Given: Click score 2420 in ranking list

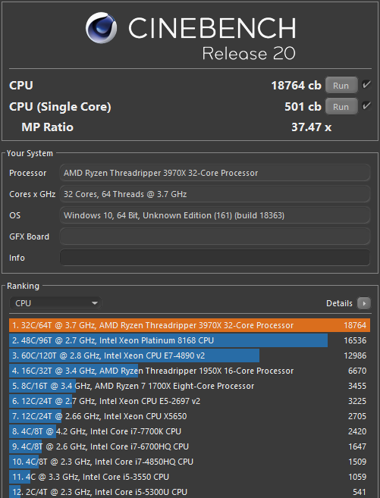Looking at the screenshot, I should (x=357, y=431).
